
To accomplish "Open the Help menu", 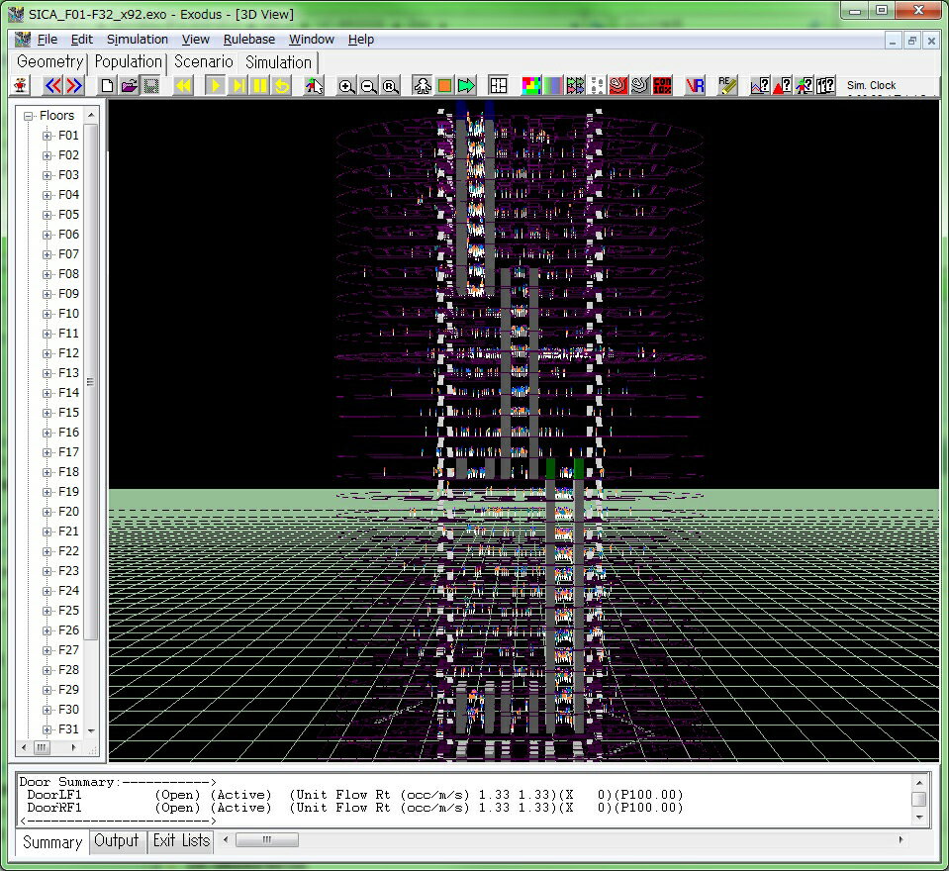I will pos(361,40).
